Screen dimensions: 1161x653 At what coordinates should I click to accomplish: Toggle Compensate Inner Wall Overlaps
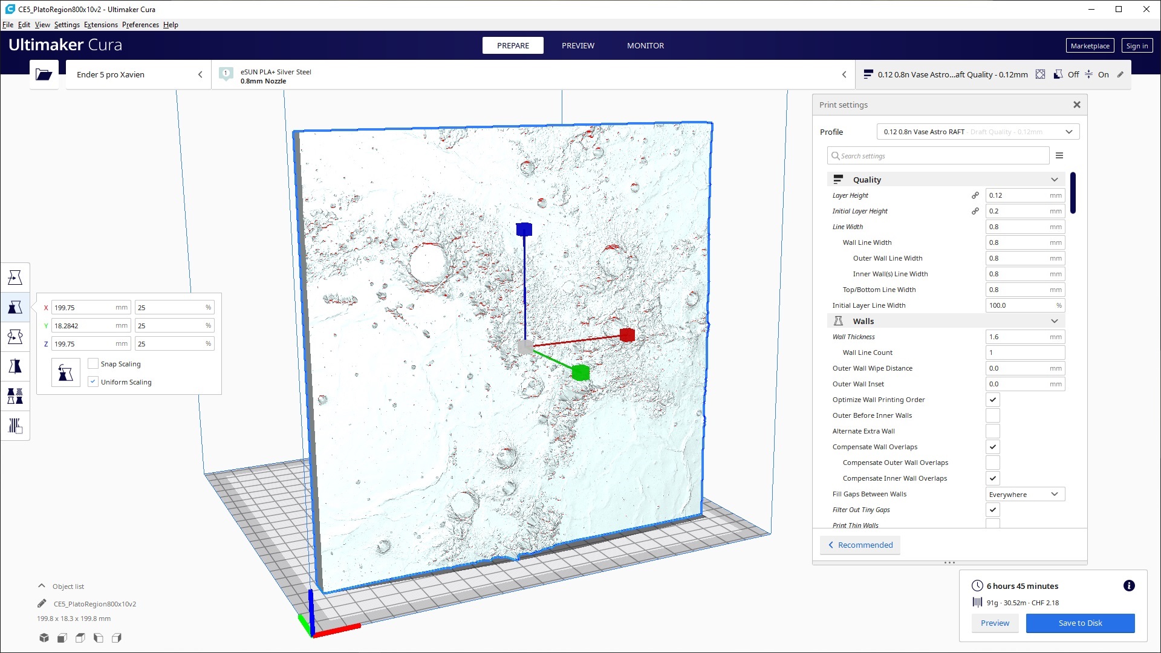pos(993,478)
